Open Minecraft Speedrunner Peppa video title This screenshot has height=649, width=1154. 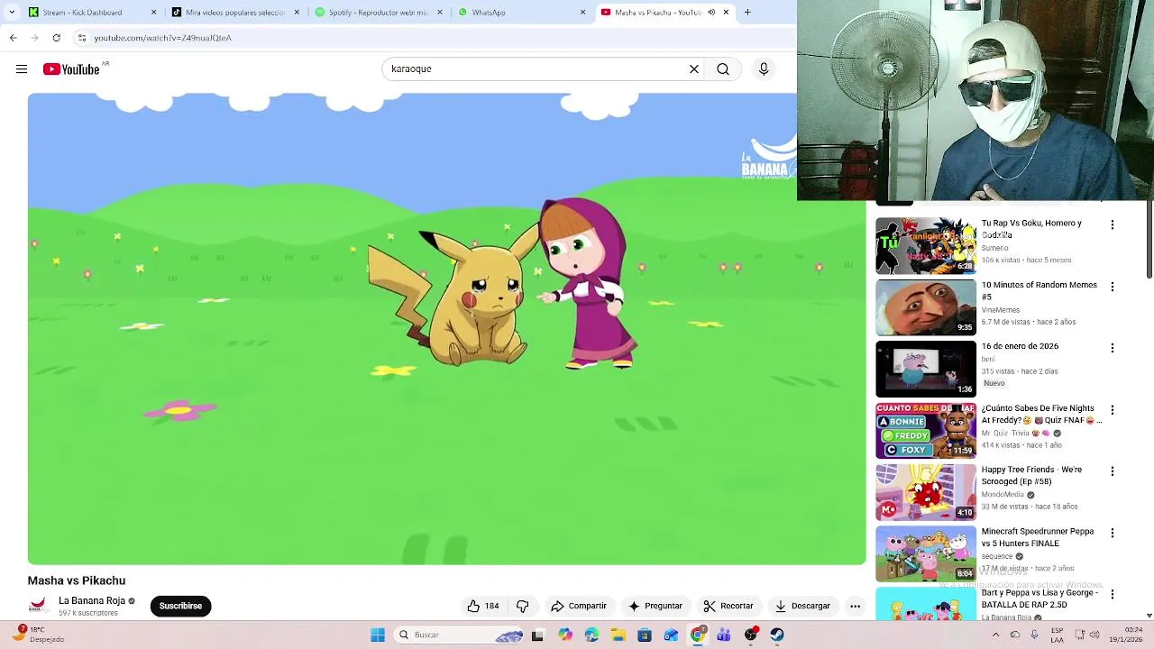(1038, 537)
